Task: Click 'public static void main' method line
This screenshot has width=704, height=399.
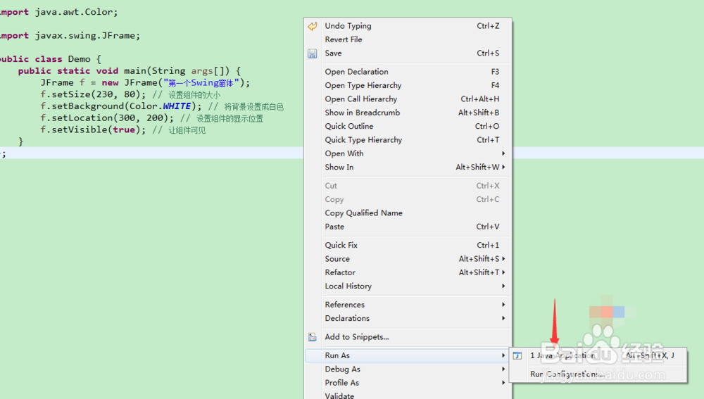Action: click(x=130, y=71)
